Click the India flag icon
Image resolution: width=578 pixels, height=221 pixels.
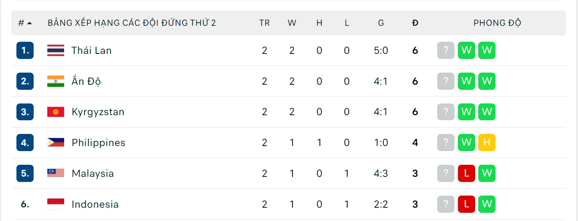tap(56, 81)
